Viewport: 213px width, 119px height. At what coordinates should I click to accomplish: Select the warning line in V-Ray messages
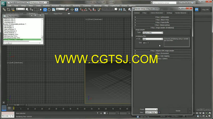pos(22,39)
